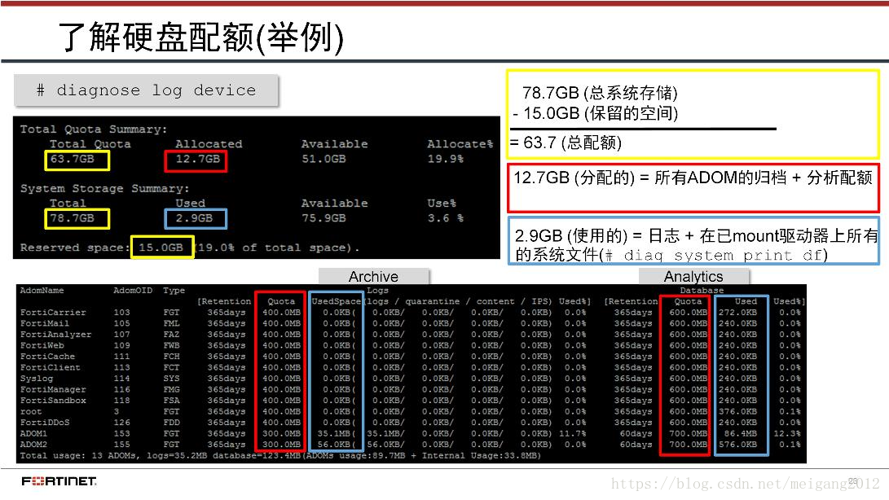Click the '- 15.0GB (保留的空间)' note
The width and height of the screenshot is (889, 500).
[596, 113]
